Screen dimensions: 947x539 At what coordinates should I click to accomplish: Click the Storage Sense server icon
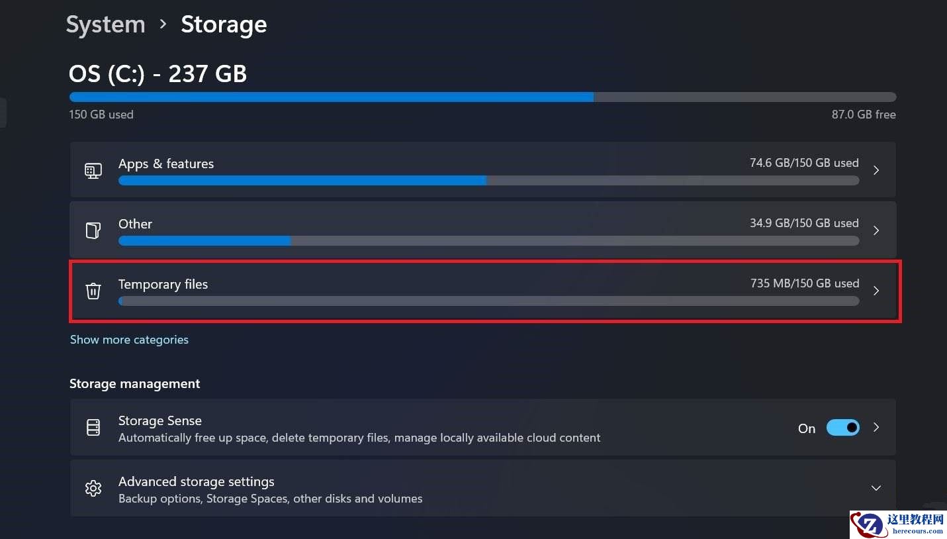93,427
